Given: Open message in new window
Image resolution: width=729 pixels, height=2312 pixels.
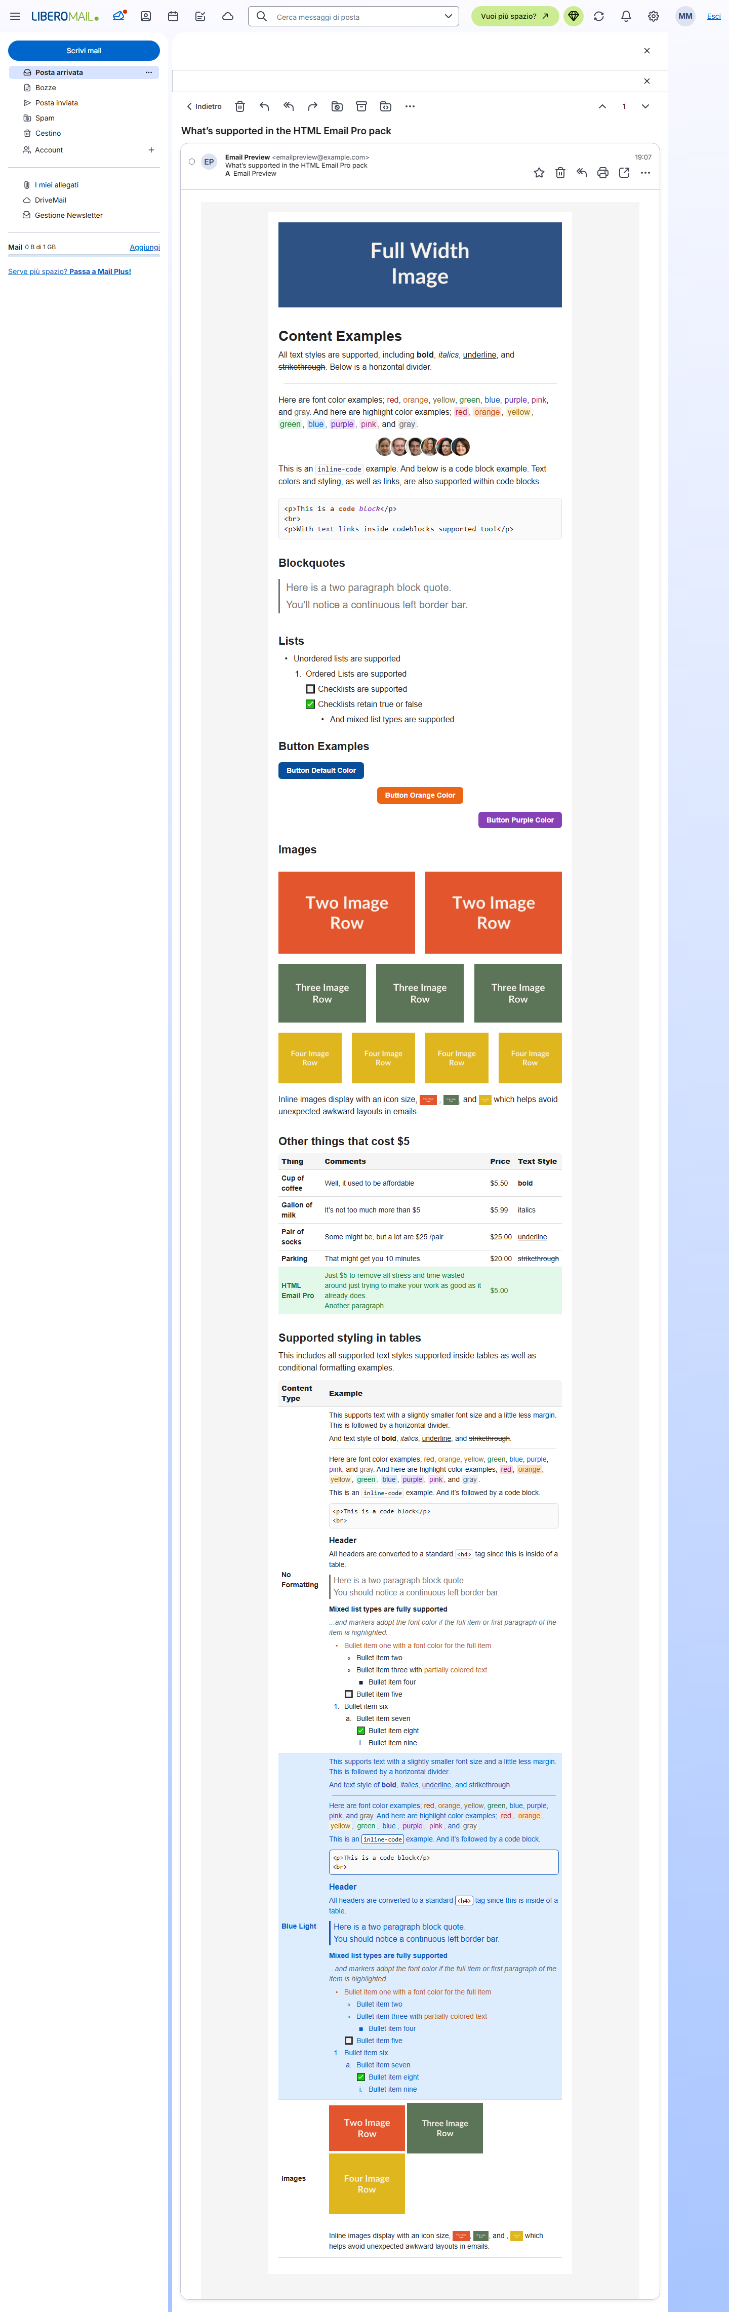Looking at the screenshot, I should click(624, 172).
